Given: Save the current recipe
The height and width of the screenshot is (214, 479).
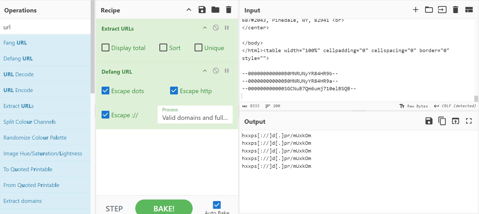Looking at the screenshot, I should point(202,10).
